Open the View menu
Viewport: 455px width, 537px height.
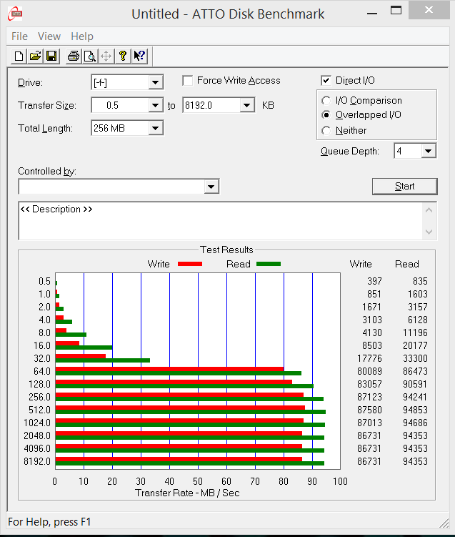49,36
